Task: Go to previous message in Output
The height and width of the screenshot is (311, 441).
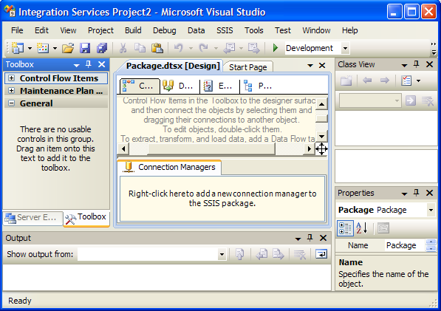Action: coord(261,254)
